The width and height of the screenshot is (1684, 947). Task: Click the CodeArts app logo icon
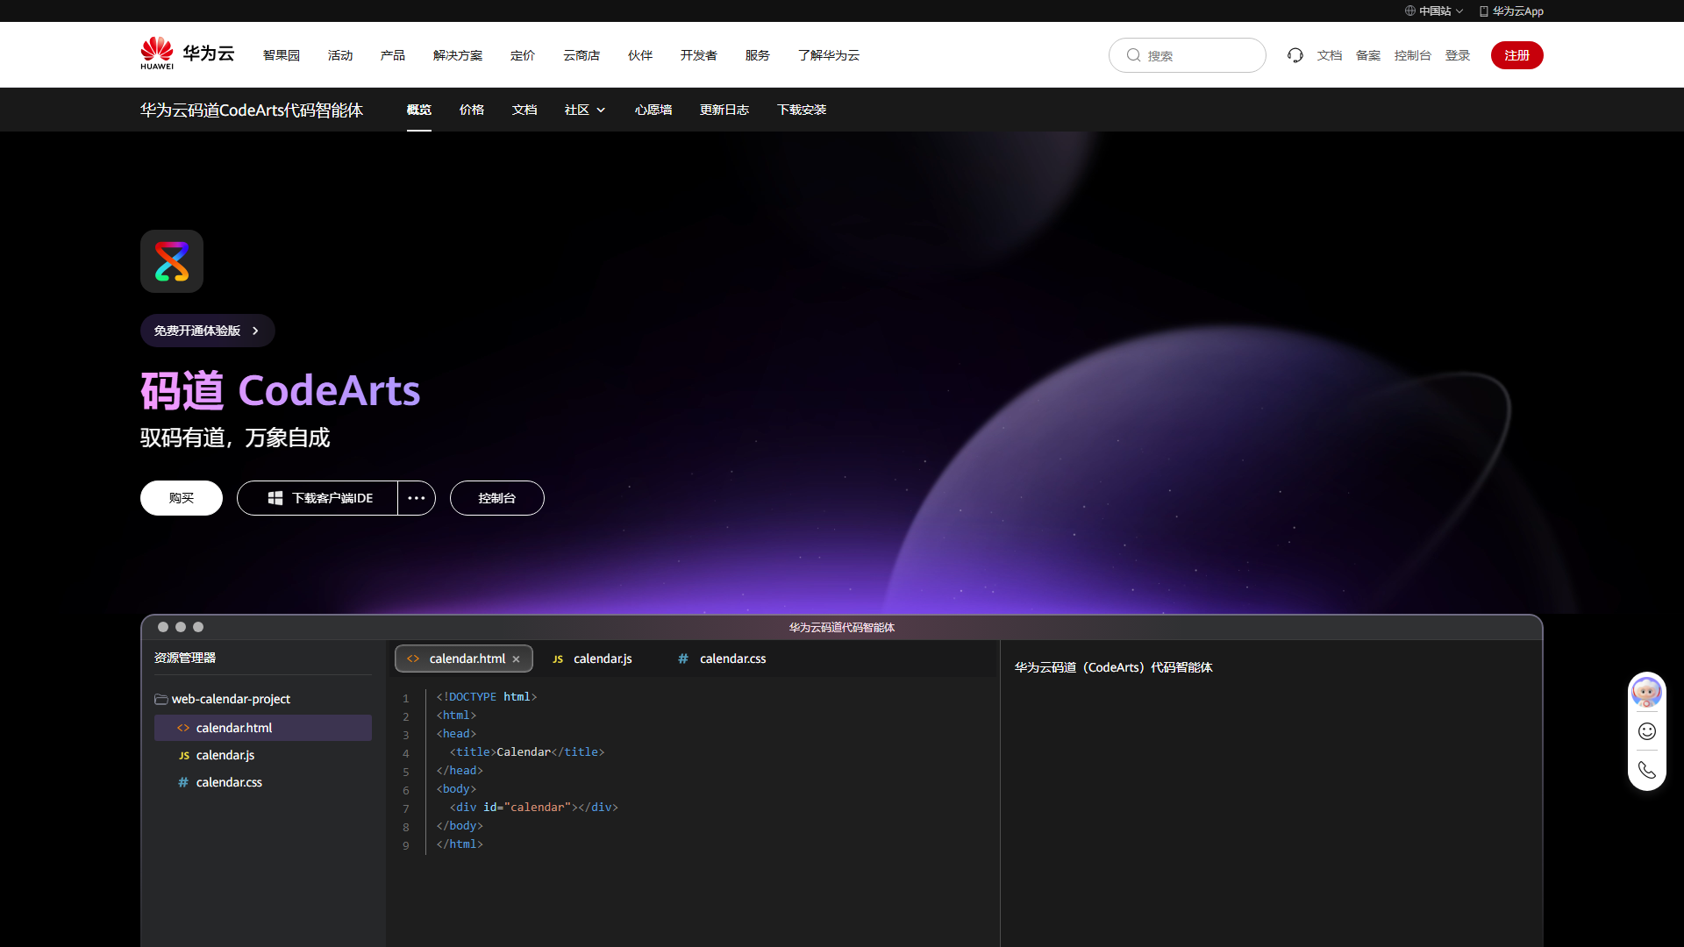point(172,261)
